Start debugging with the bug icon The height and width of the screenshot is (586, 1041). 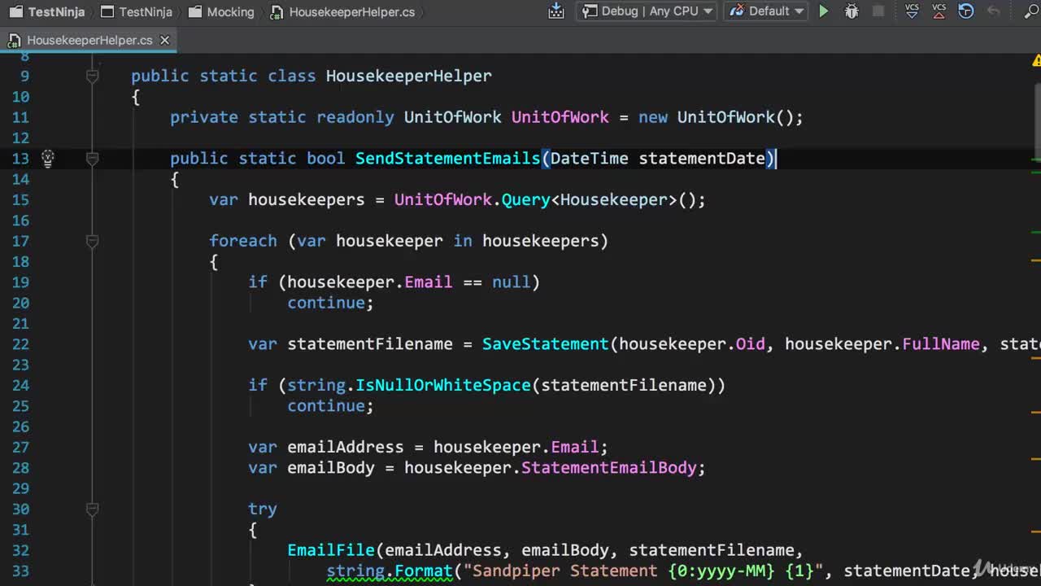[x=852, y=11]
